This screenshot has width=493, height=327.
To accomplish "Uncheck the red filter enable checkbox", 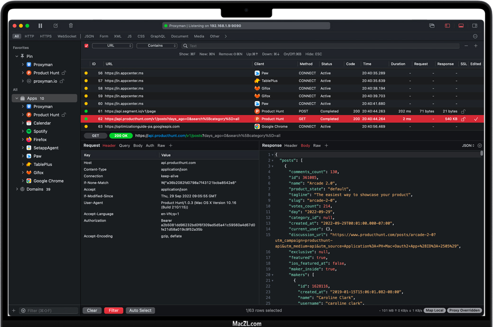I will [x=86, y=46].
